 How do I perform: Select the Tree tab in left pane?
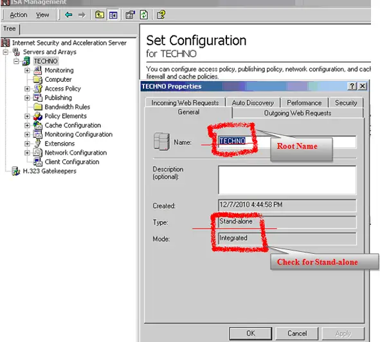tap(10, 28)
